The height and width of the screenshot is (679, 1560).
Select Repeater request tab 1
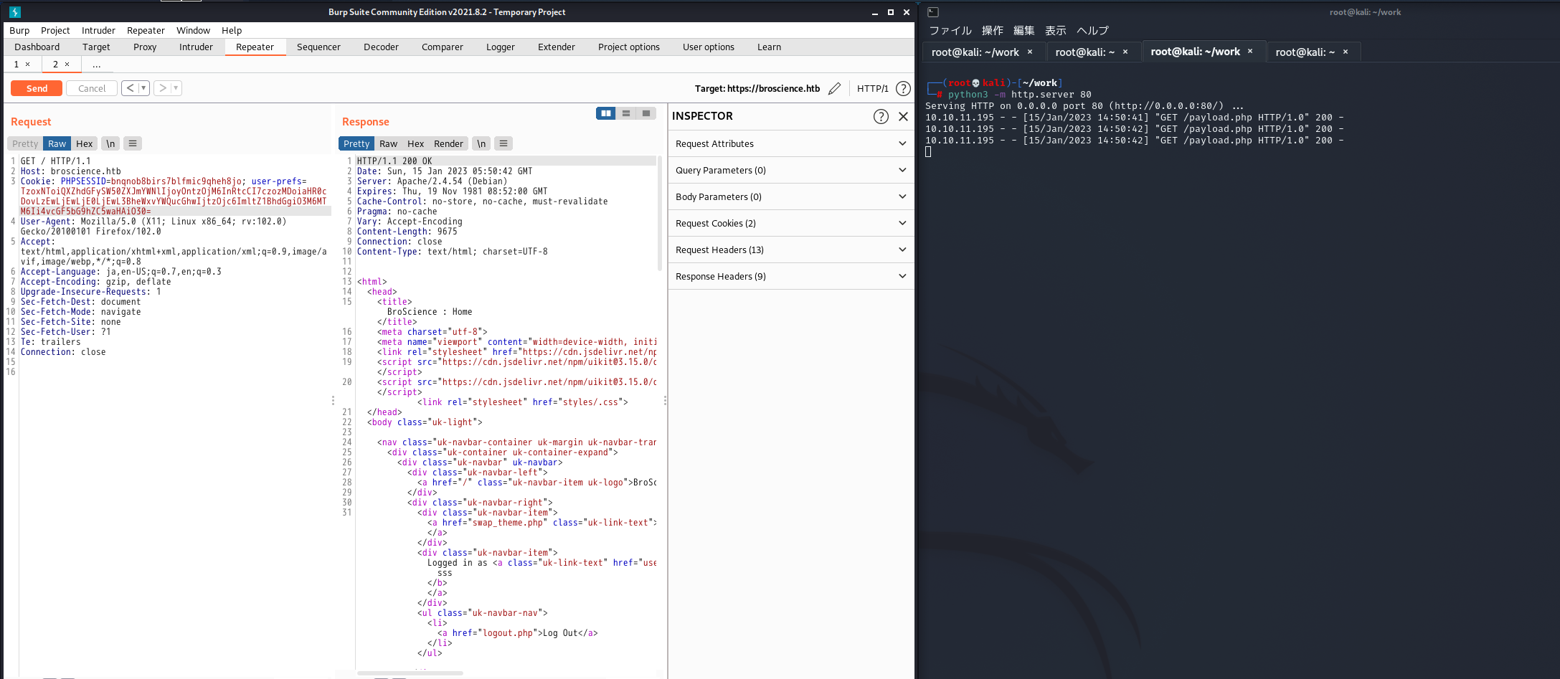(x=16, y=65)
